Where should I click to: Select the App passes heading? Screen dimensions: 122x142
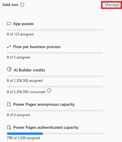tap(24, 24)
